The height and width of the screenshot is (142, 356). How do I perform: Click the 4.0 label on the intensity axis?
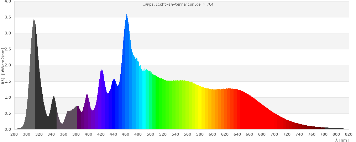(x=7, y=1)
